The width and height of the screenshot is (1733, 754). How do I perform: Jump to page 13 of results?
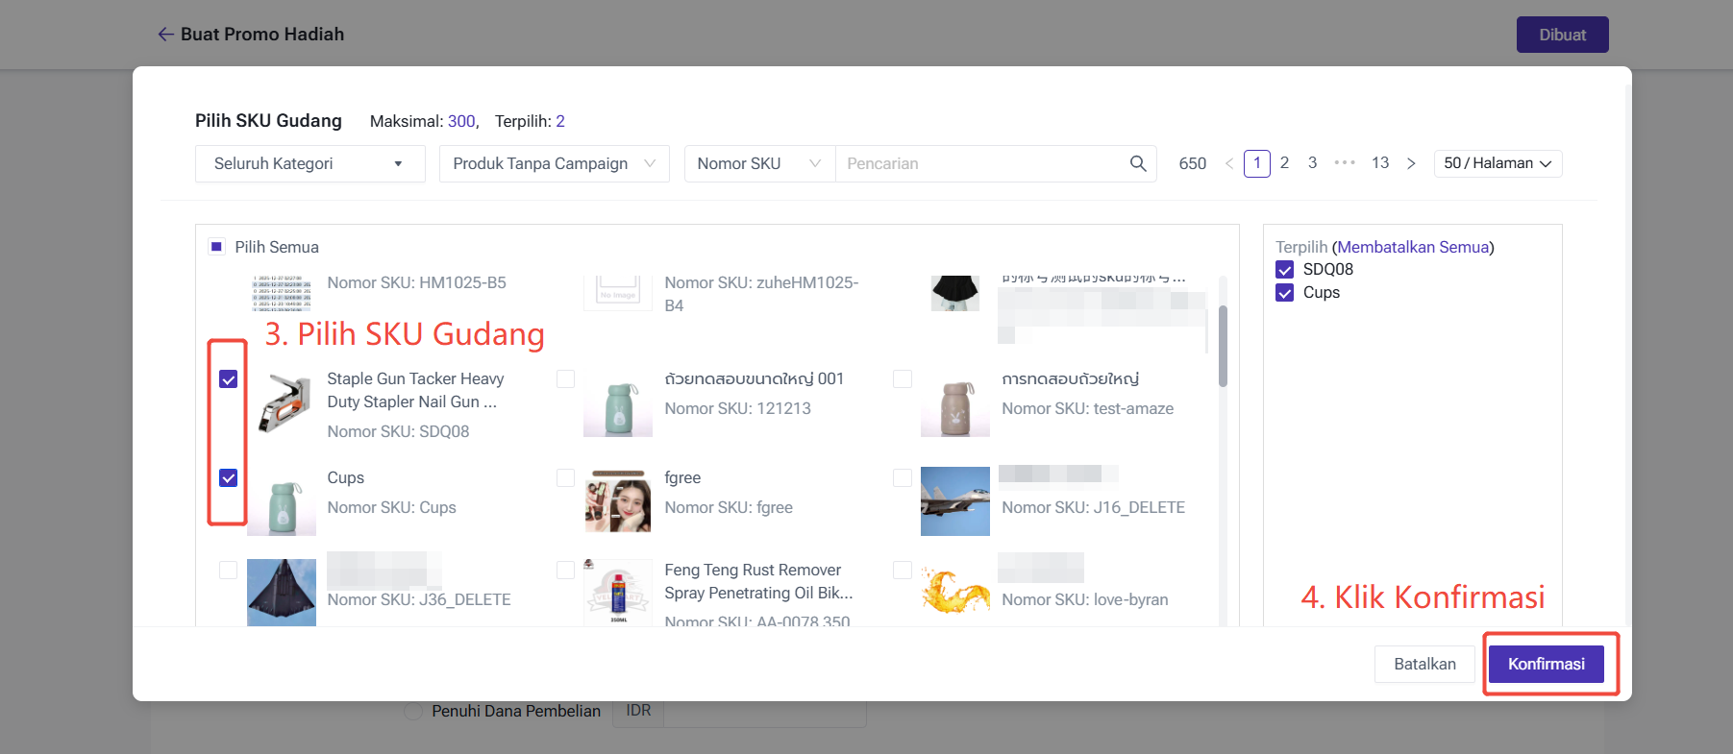(x=1379, y=163)
